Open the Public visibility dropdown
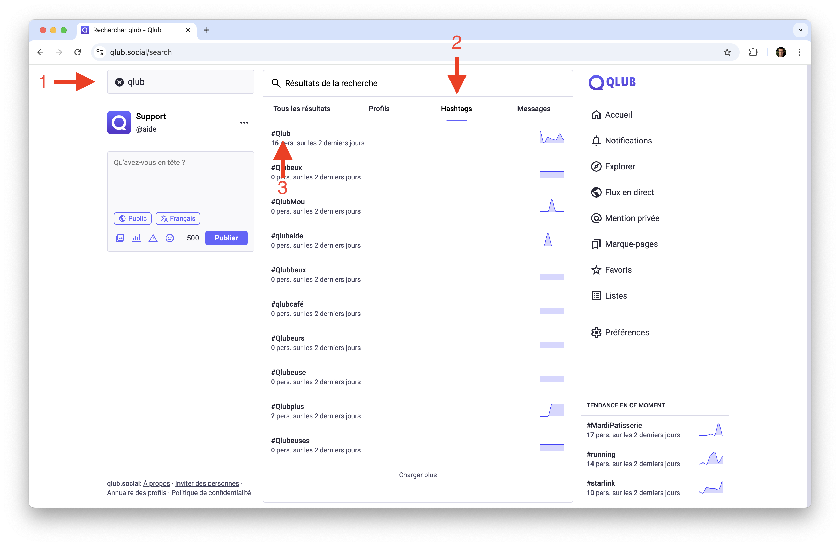The width and height of the screenshot is (840, 546). (133, 218)
